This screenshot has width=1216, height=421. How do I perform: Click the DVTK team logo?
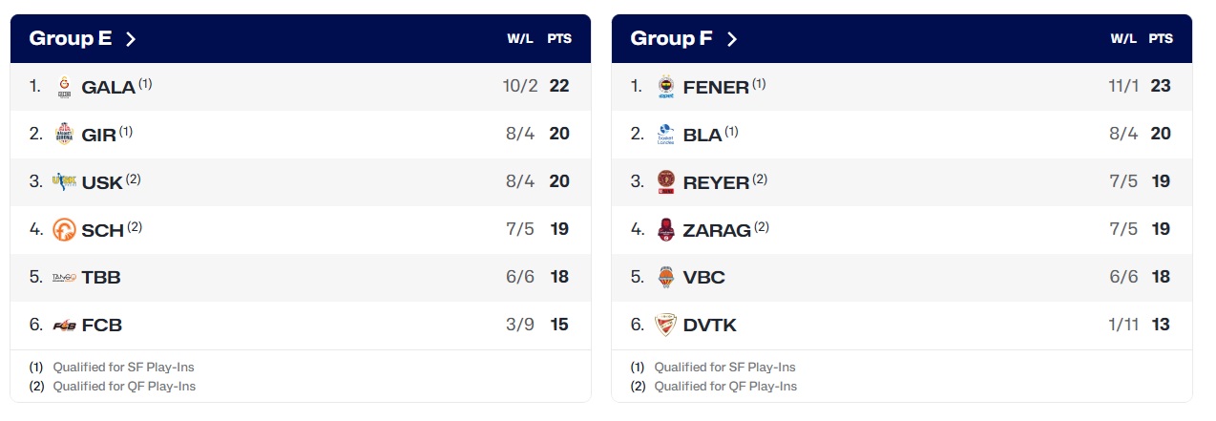tap(666, 325)
